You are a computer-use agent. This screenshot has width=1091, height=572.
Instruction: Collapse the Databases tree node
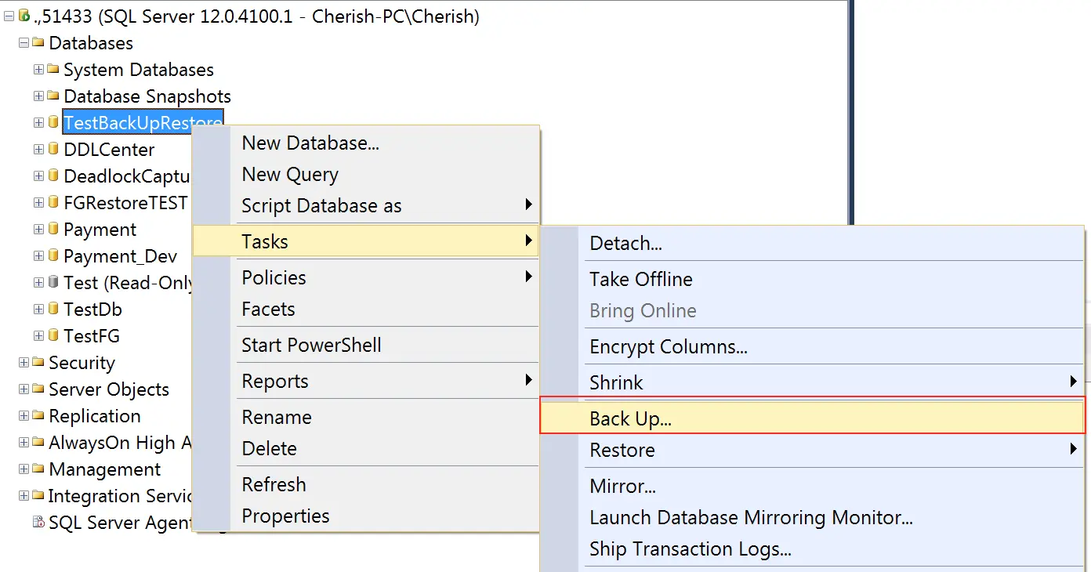pyautogui.click(x=24, y=42)
